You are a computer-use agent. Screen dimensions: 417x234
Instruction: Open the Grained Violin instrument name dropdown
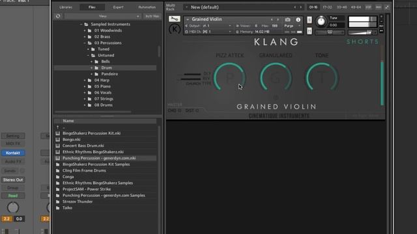pos(188,19)
